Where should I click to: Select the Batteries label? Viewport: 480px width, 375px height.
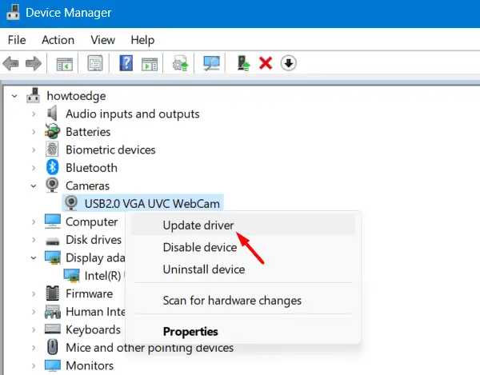tap(88, 132)
